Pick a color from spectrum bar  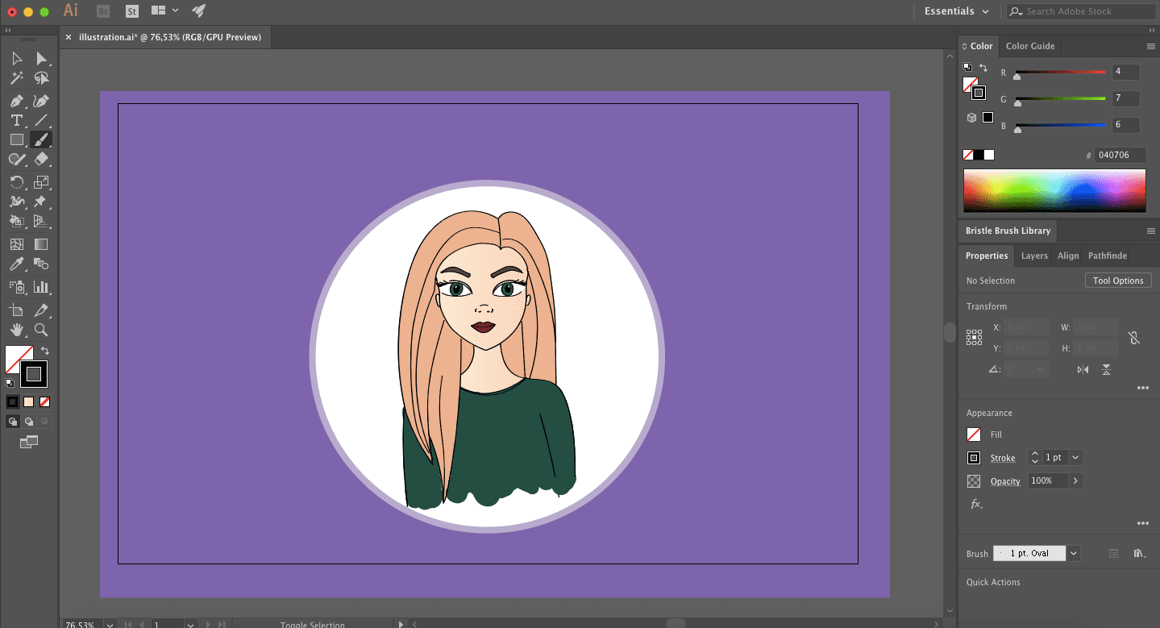tap(1054, 190)
